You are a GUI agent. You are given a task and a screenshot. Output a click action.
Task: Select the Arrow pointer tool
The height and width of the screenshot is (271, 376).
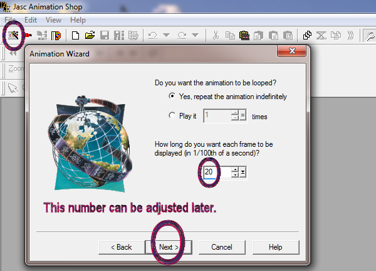(13, 88)
